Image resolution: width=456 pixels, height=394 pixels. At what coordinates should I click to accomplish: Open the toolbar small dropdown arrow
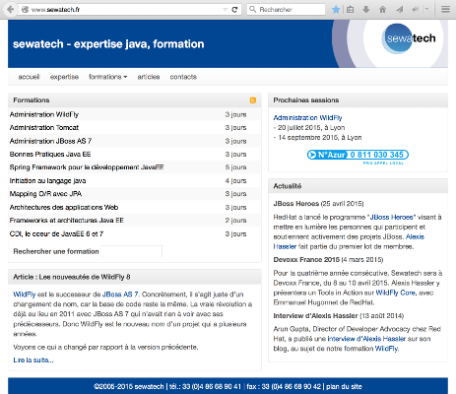point(426,10)
